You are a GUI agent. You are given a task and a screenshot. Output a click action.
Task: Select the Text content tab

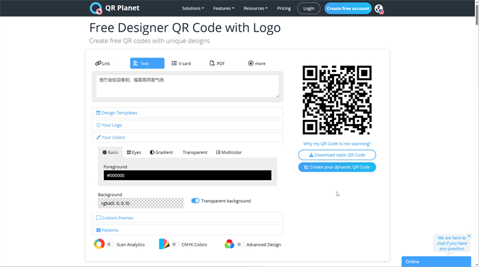[x=147, y=63]
